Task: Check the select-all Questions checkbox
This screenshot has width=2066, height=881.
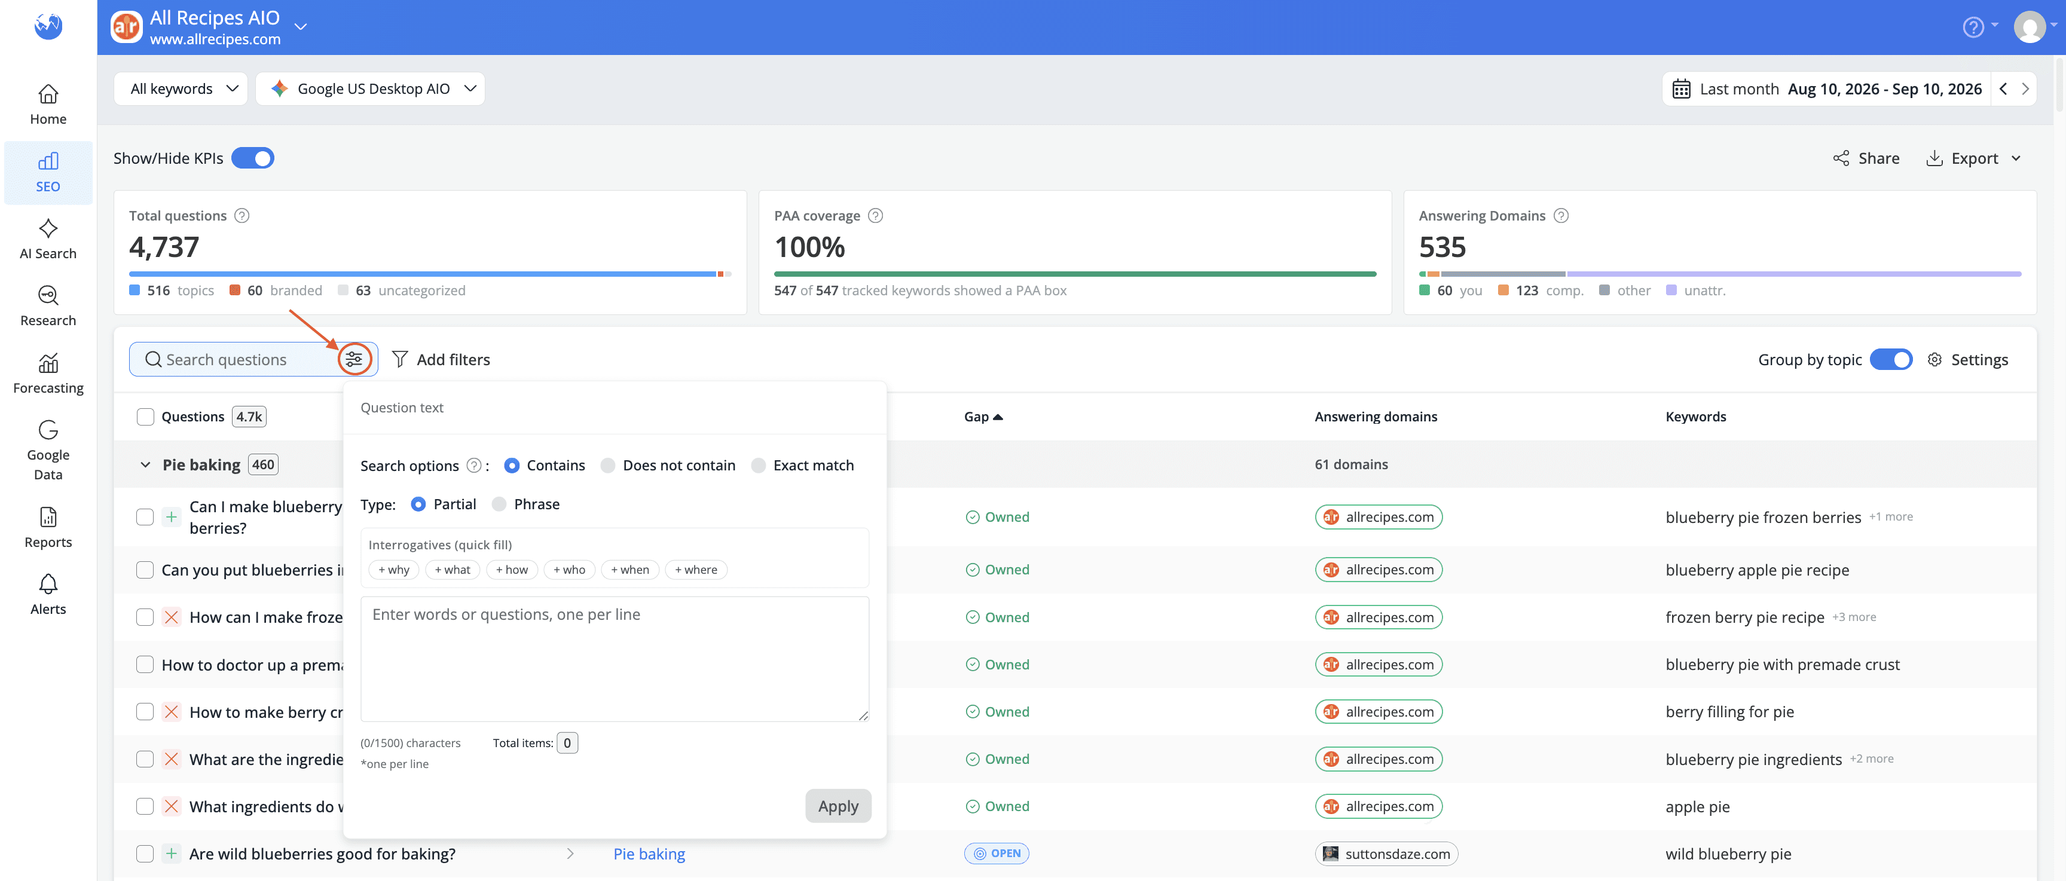Action: click(x=145, y=417)
